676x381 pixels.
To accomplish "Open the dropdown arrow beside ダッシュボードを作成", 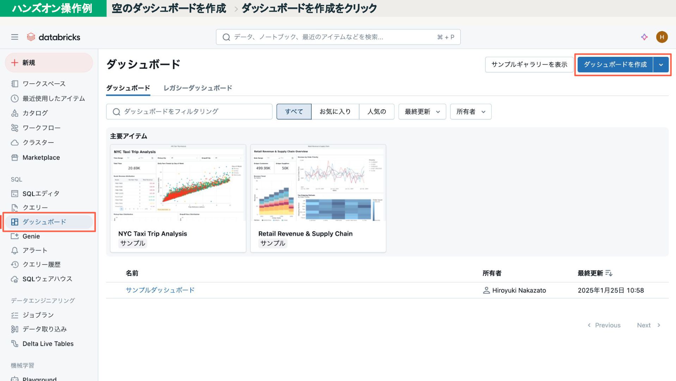I will pos(661,65).
